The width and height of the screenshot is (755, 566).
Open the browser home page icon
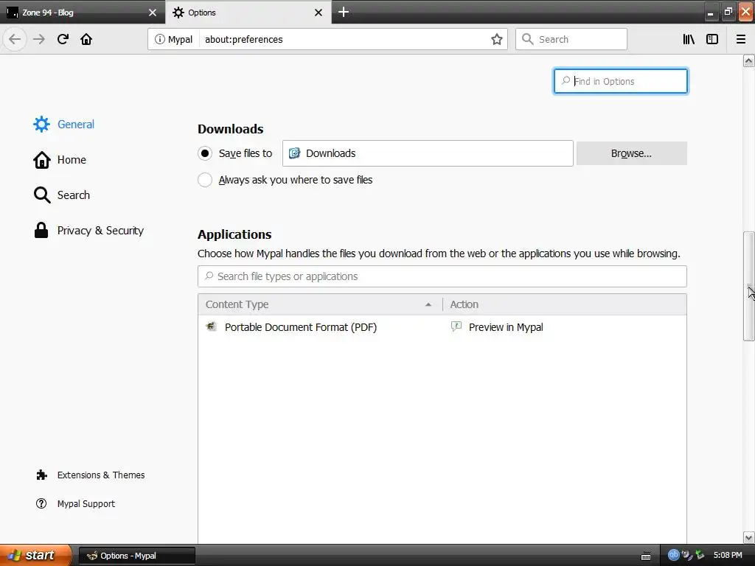86,39
